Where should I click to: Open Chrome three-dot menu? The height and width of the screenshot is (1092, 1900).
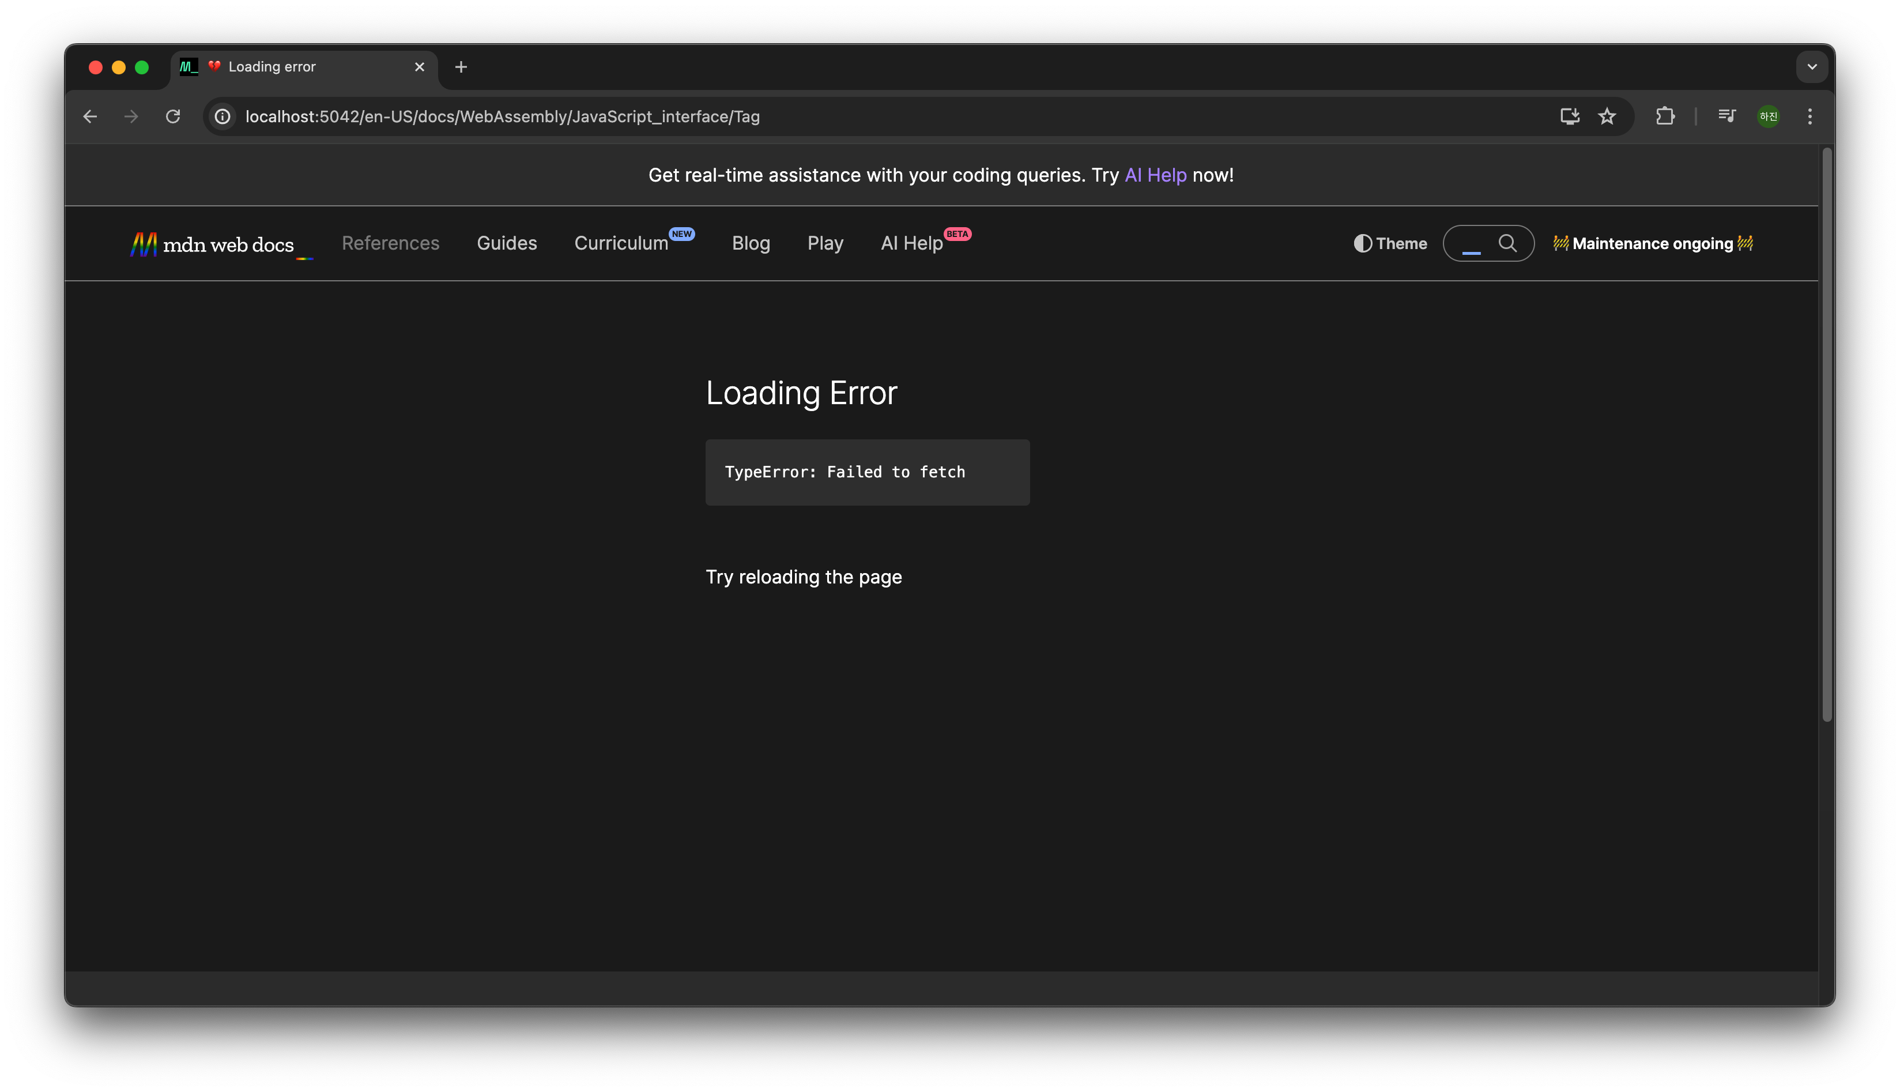1810,116
